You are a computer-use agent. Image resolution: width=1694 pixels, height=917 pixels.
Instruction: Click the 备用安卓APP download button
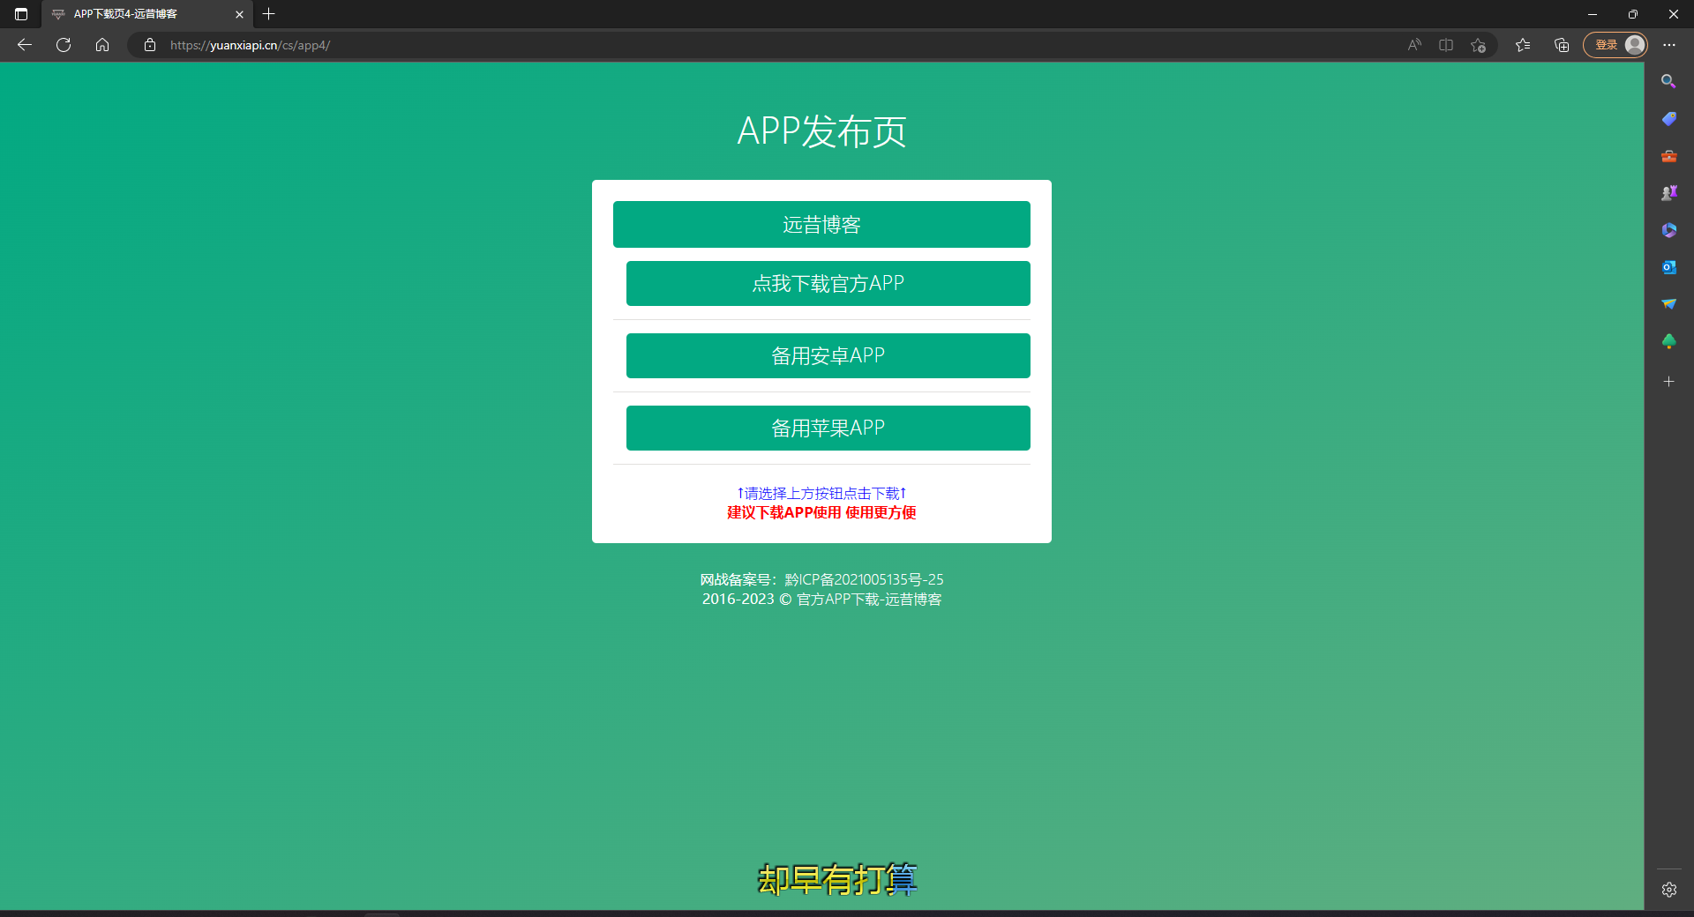[828, 356]
